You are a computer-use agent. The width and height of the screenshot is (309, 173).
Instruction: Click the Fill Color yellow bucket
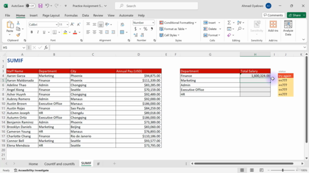[x=65, y=32]
